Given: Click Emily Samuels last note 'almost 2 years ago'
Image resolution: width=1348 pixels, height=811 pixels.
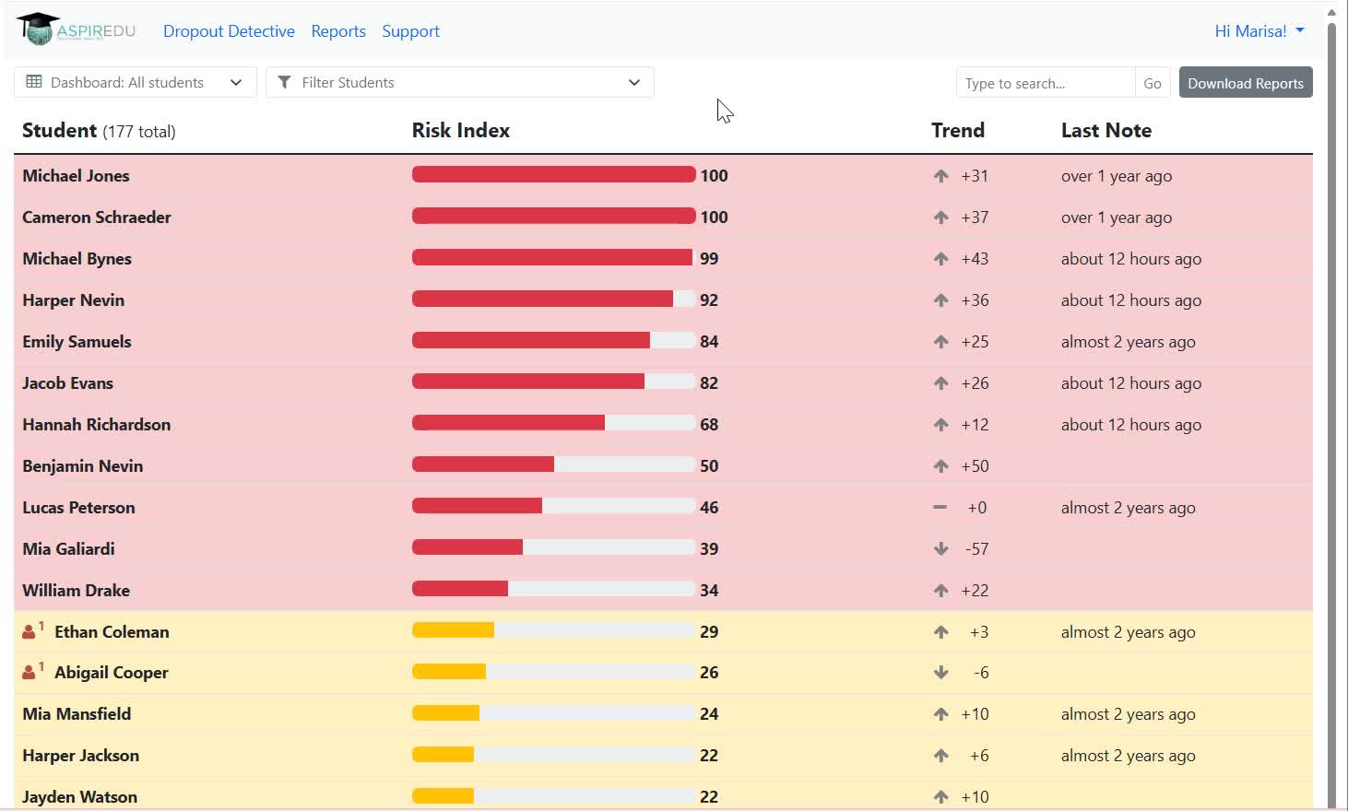Looking at the screenshot, I should tap(1129, 341).
